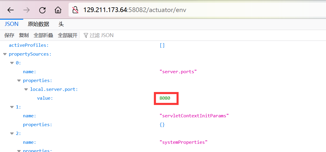This screenshot has width=326, height=152.
Task: Collapse the propertySources item 0 node
Action: pyautogui.click(x=12, y=63)
